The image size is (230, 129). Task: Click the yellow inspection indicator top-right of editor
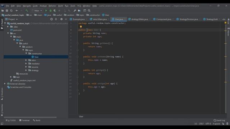coord(225,23)
